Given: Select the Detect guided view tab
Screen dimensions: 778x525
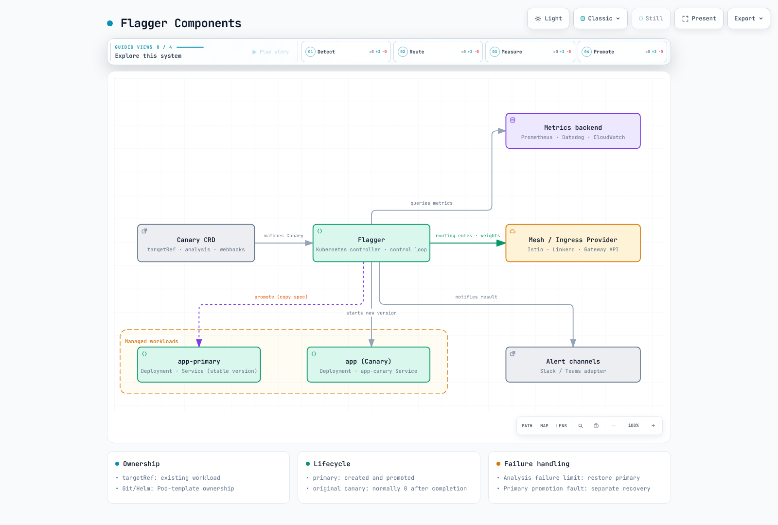Looking at the screenshot, I should [x=346, y=52].
